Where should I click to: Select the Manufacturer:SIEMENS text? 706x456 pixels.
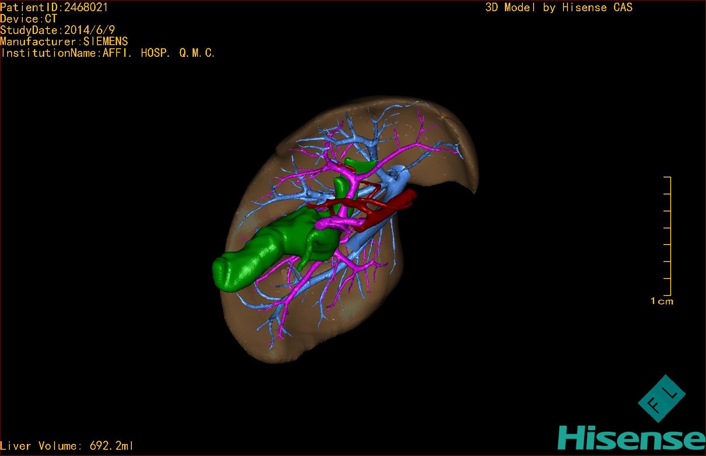(x=64, y=42)
